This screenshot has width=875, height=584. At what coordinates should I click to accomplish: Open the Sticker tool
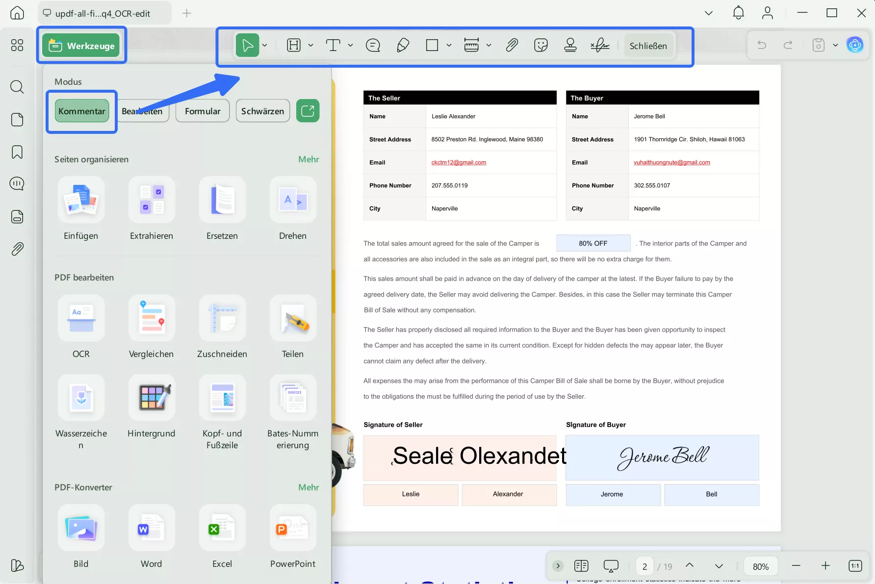[x=540, y=45]
